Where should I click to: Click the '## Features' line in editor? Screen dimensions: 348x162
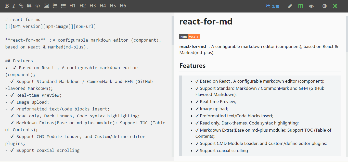pos(19,61)
